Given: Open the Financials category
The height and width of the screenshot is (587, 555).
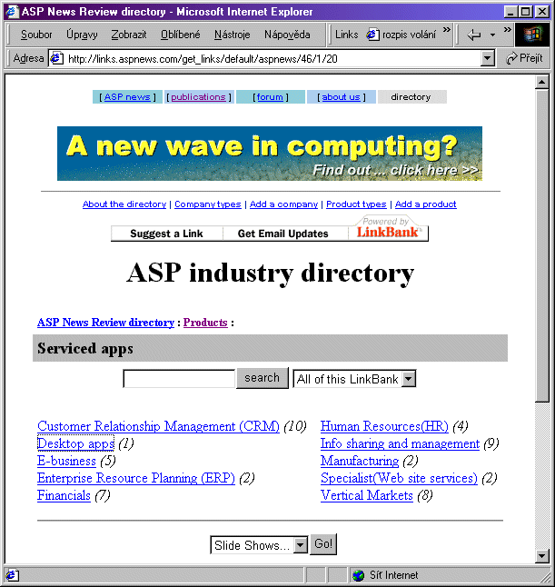Looking at the screenshot, I should [x=64, y=495].
